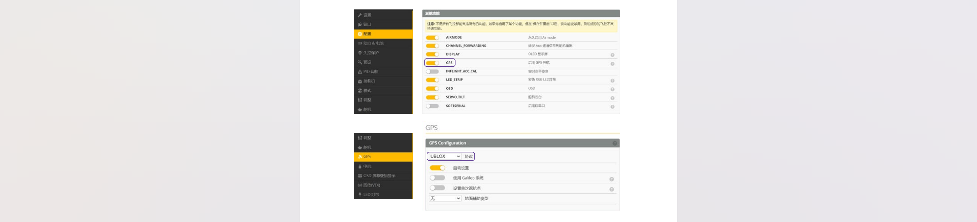977x222 pixels.
Task: Open the 图传(VTX) sidebar tab
Action: [371, 185]
